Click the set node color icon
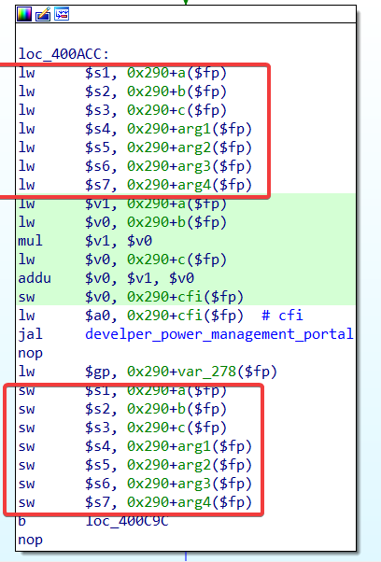Viewport: 381px width, 562px height. click(x=24, y=14)
